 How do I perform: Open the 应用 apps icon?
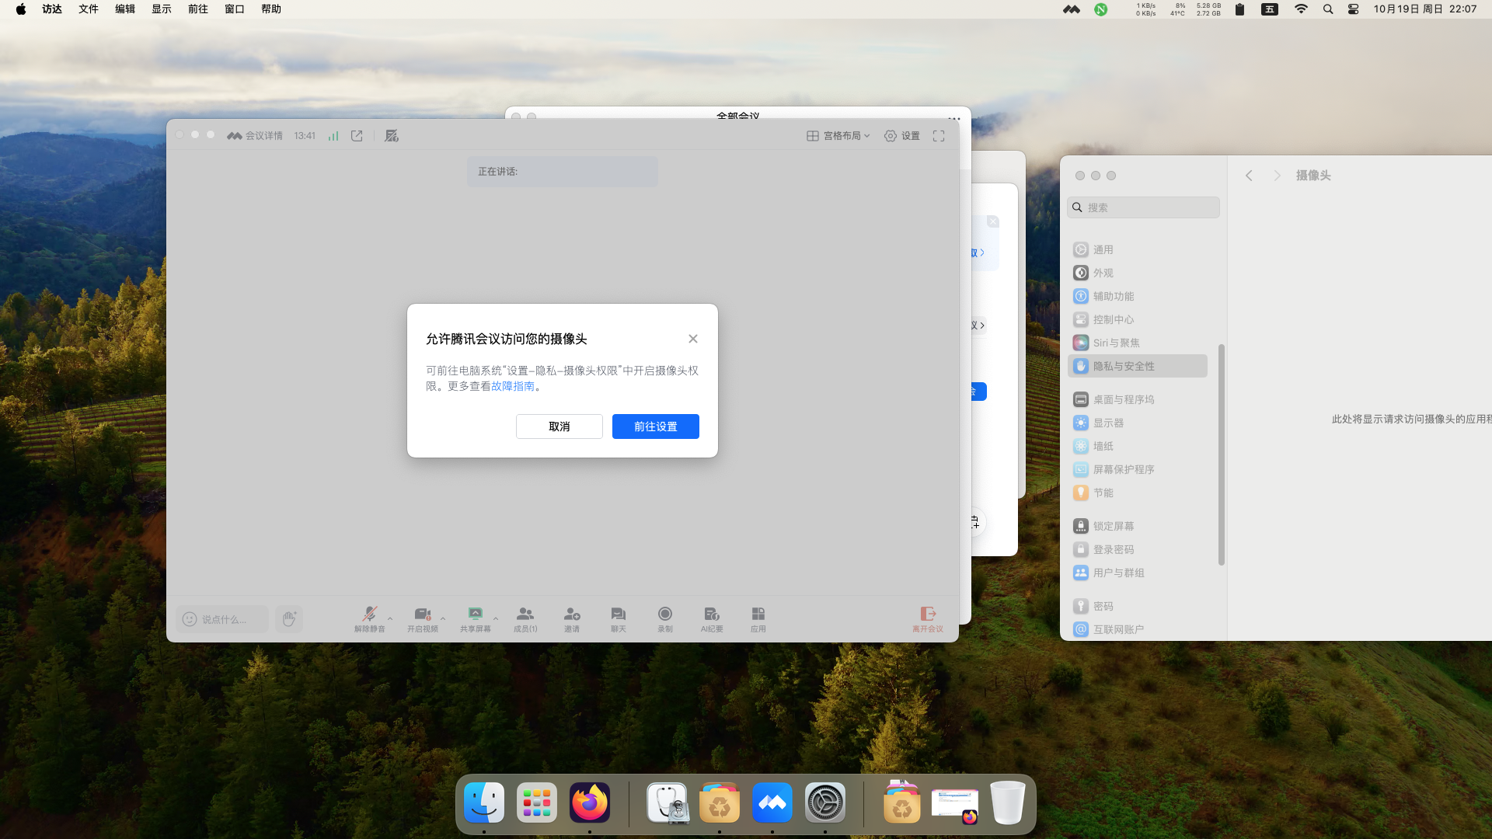pyautogui.click(x=758, y=614)
